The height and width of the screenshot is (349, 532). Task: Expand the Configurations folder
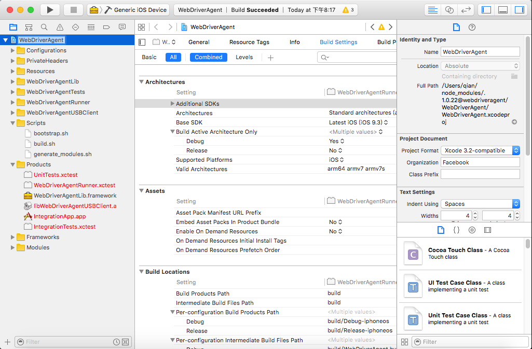tap(13, 50)
